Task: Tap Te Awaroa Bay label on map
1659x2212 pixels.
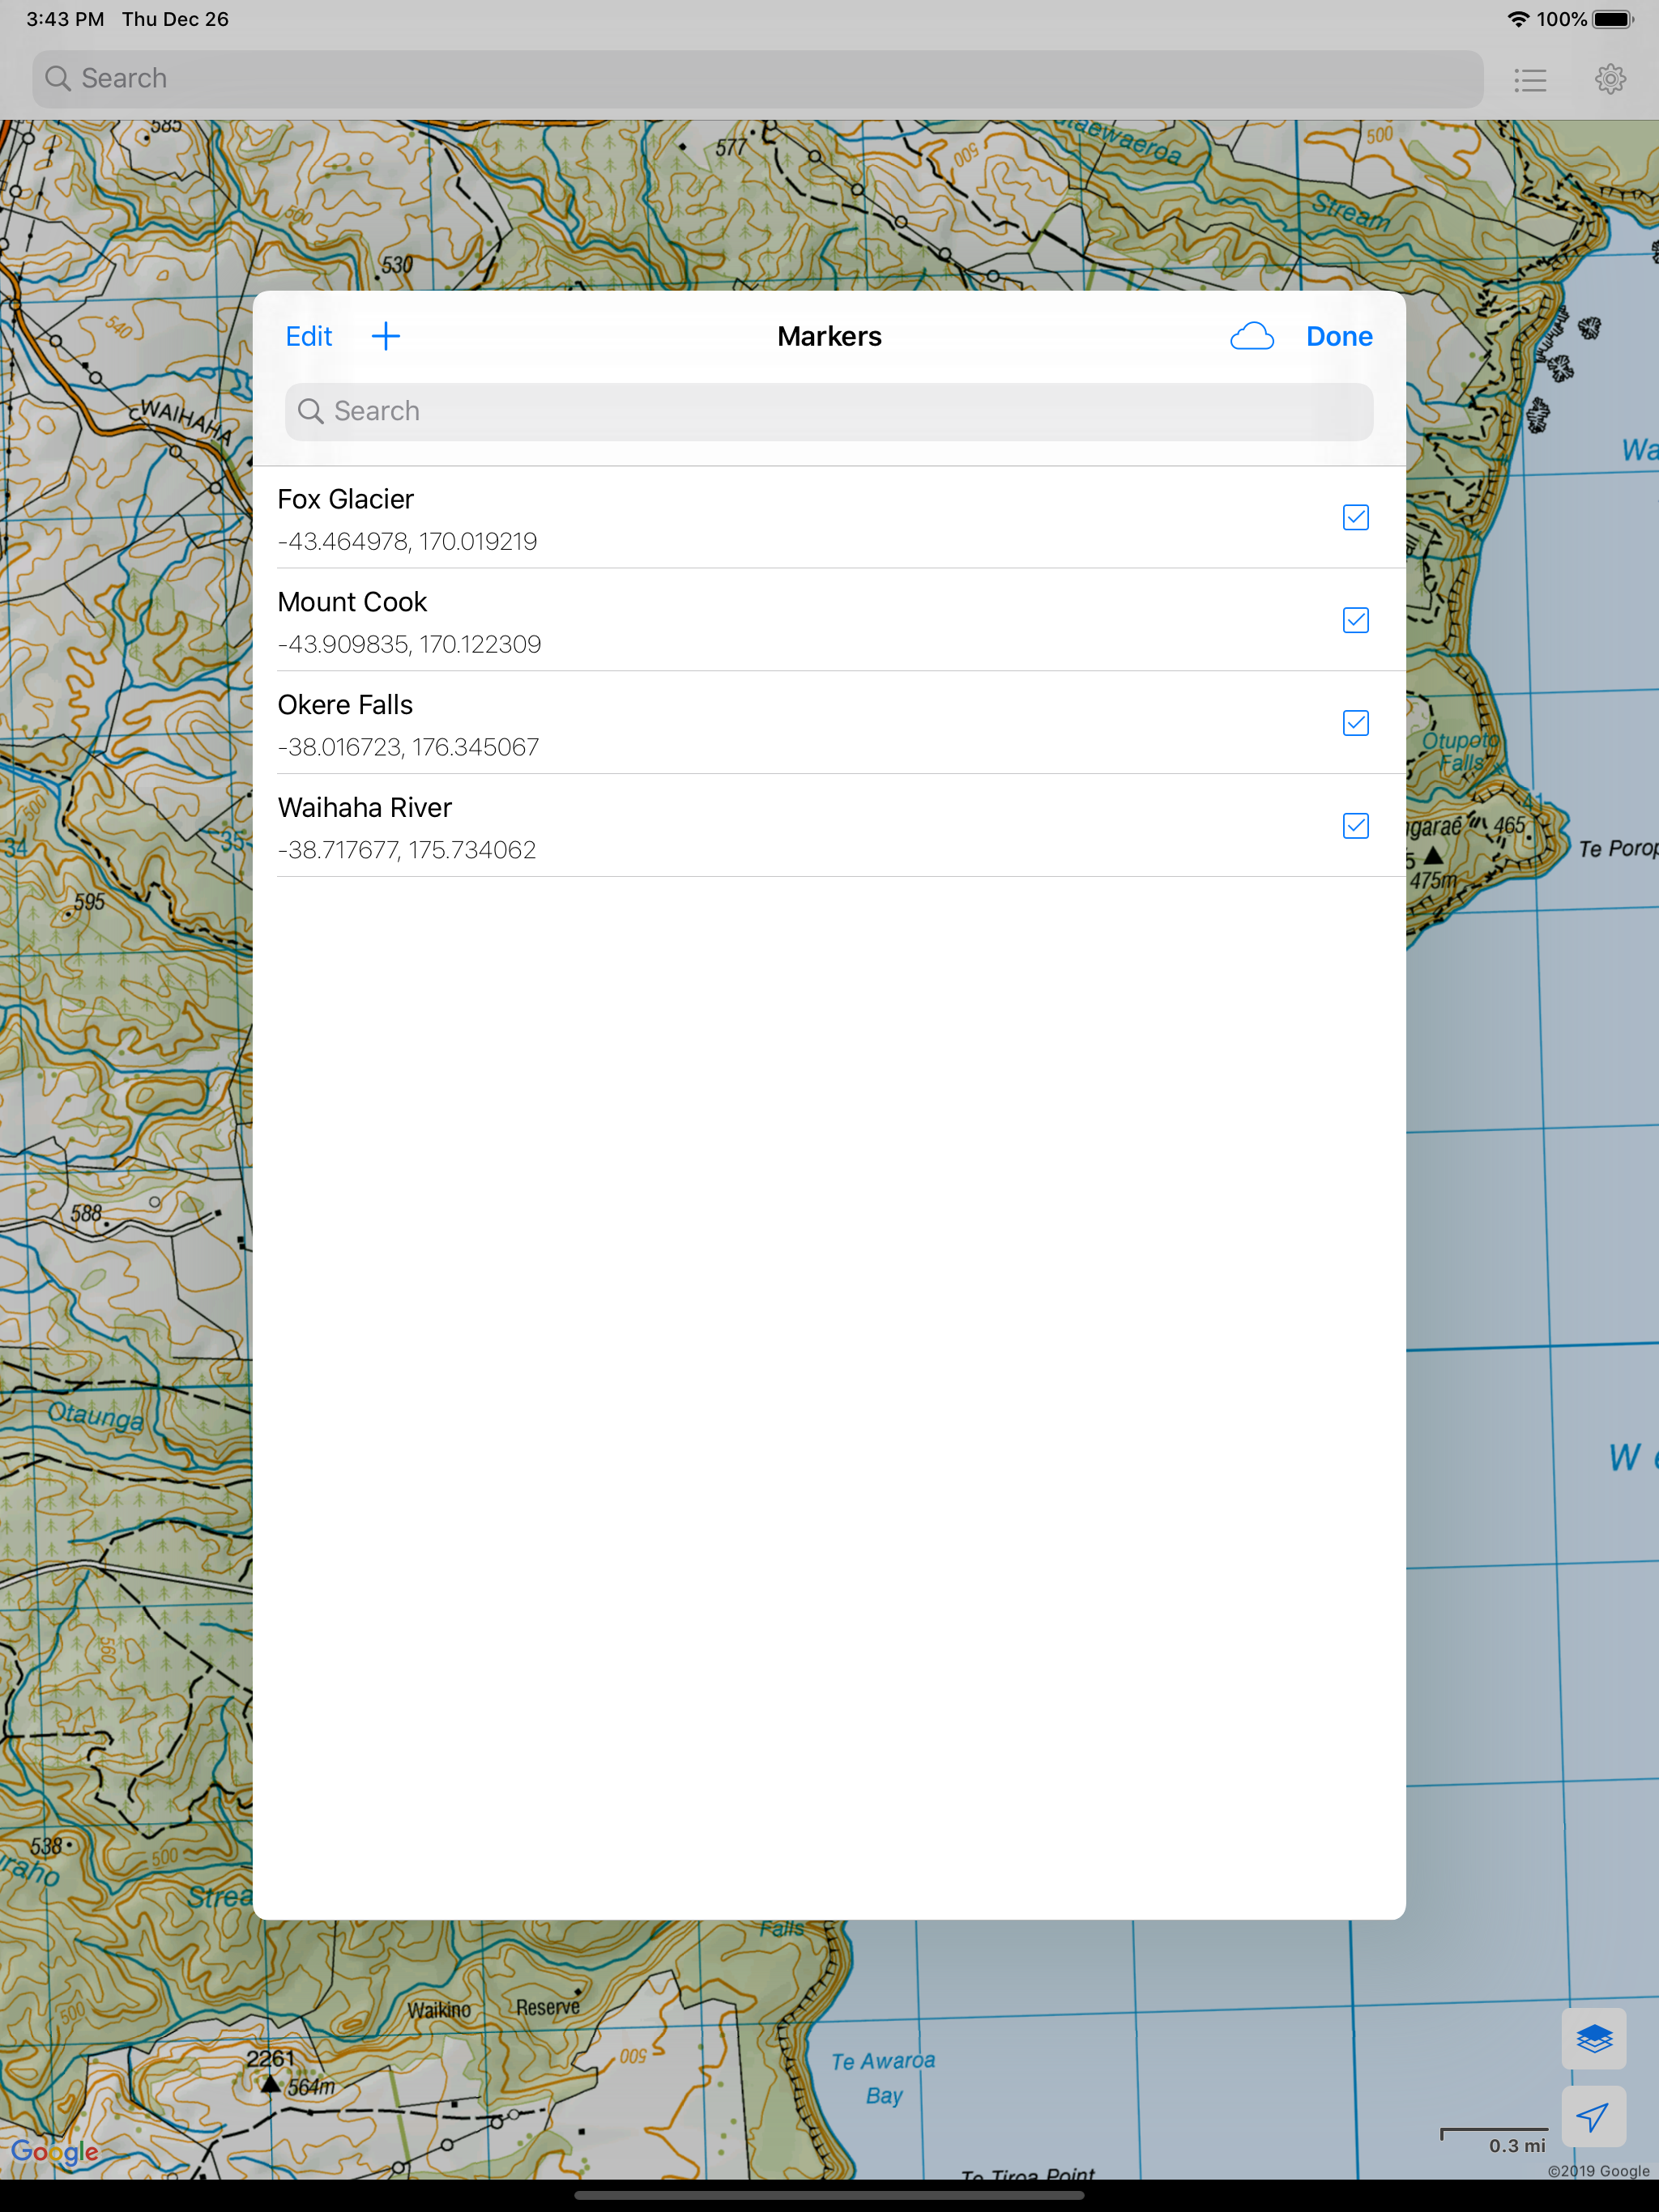Action: [884, 2077]
